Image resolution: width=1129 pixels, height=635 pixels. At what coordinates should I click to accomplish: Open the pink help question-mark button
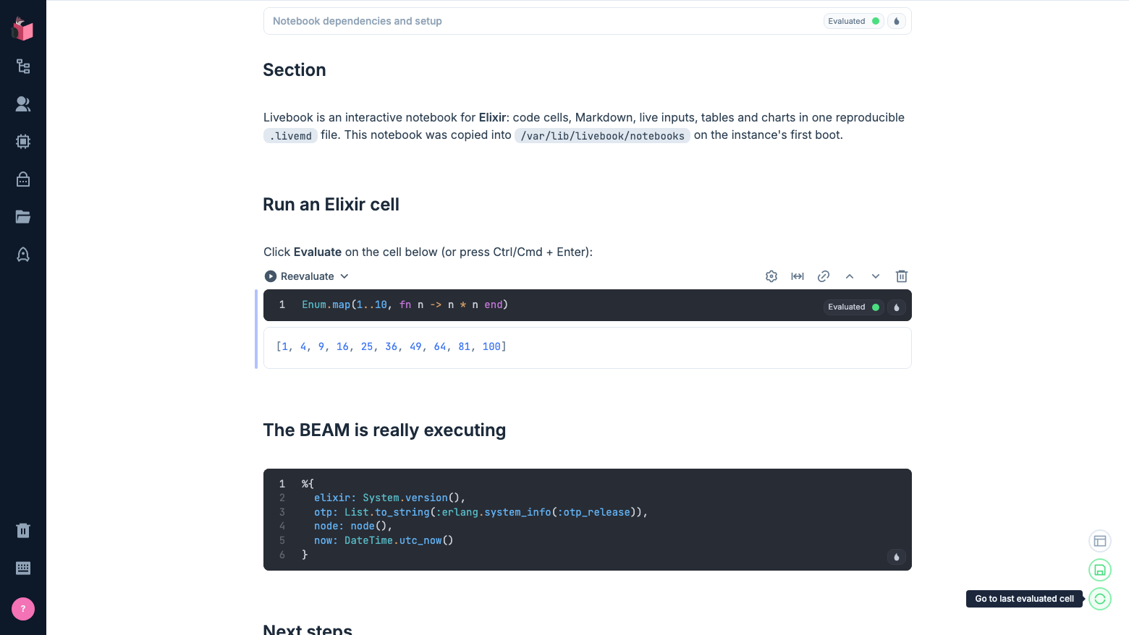23,609
